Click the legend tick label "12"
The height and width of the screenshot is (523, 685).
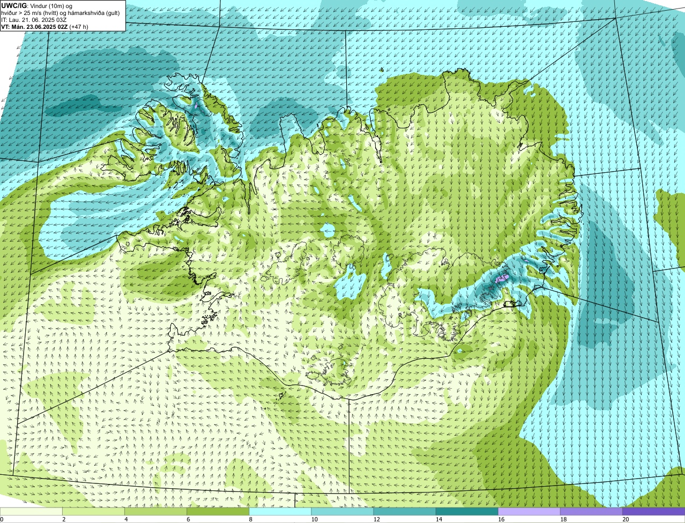coord(376,519)
